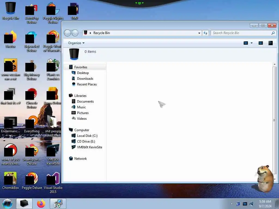This screenshot has height=209, width=279.
Task: Select the ChomikBox desktop icon
Action: 11,181
